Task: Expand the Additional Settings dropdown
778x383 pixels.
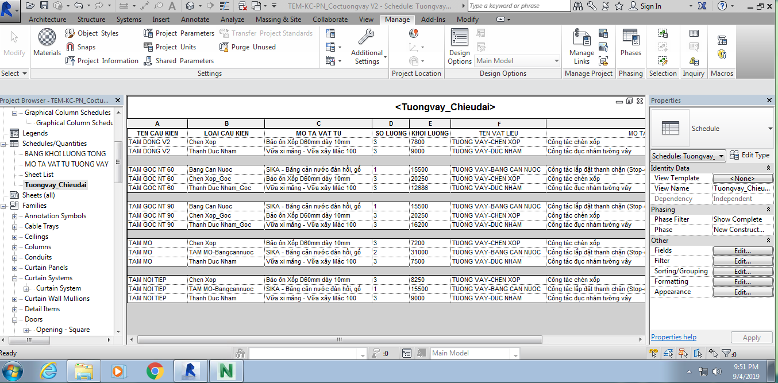Action: tap(368, 47)
